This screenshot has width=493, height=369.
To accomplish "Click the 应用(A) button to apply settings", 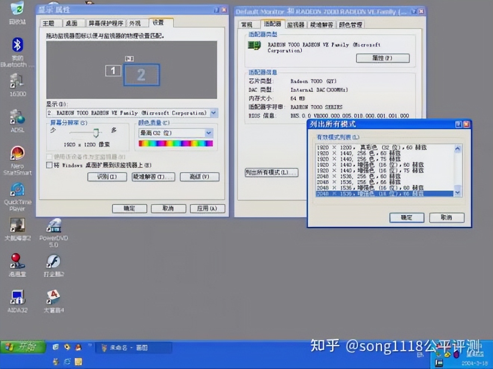I will coord(207,208).
